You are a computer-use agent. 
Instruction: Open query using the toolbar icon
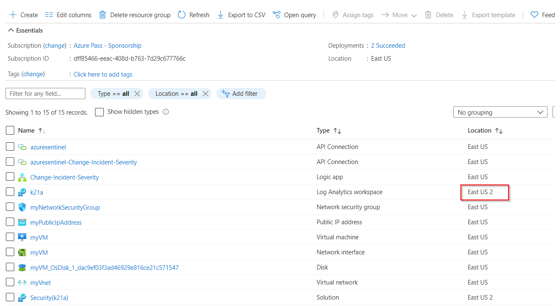[x=277, y=15]
